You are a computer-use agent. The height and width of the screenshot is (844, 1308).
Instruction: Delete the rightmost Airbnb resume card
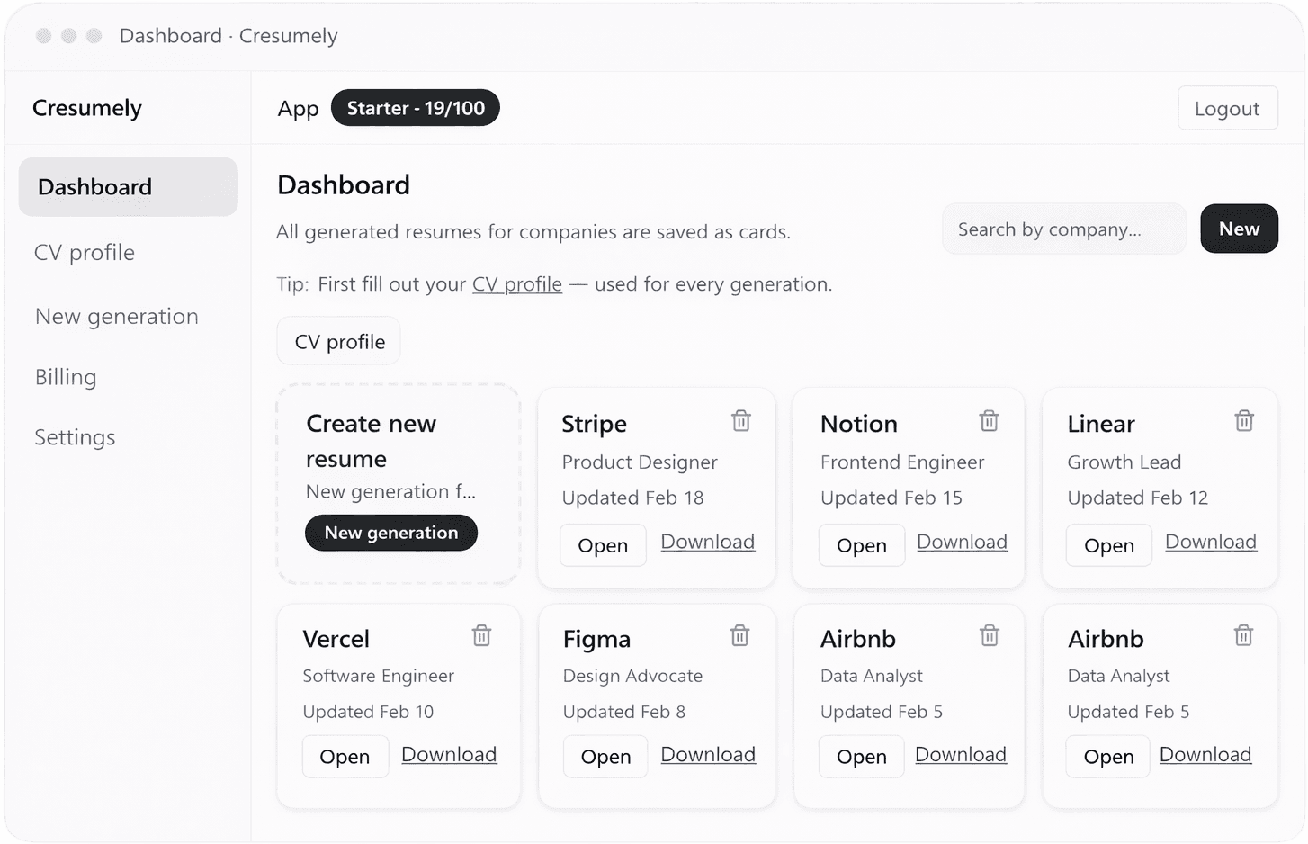[x=1243, y=635]
